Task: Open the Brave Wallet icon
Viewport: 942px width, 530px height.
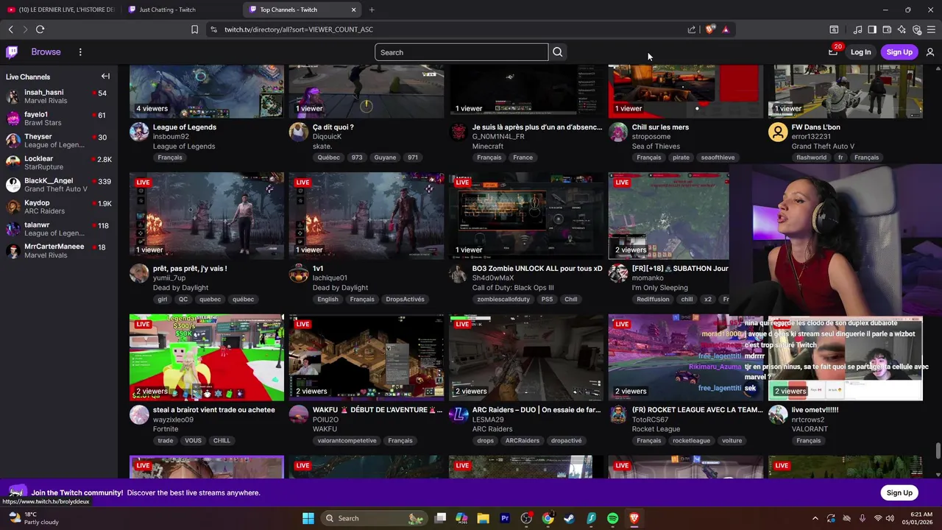Action: coord(887,29)
